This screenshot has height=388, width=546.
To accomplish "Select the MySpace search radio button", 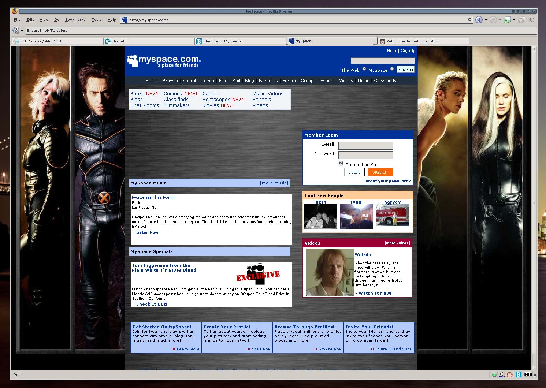I will point(392,69).
